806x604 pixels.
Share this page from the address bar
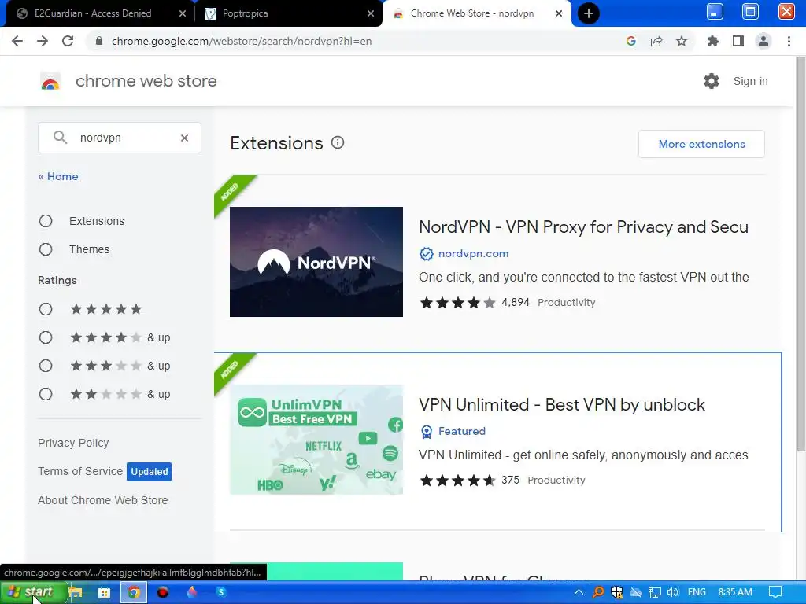click(656, 41)
